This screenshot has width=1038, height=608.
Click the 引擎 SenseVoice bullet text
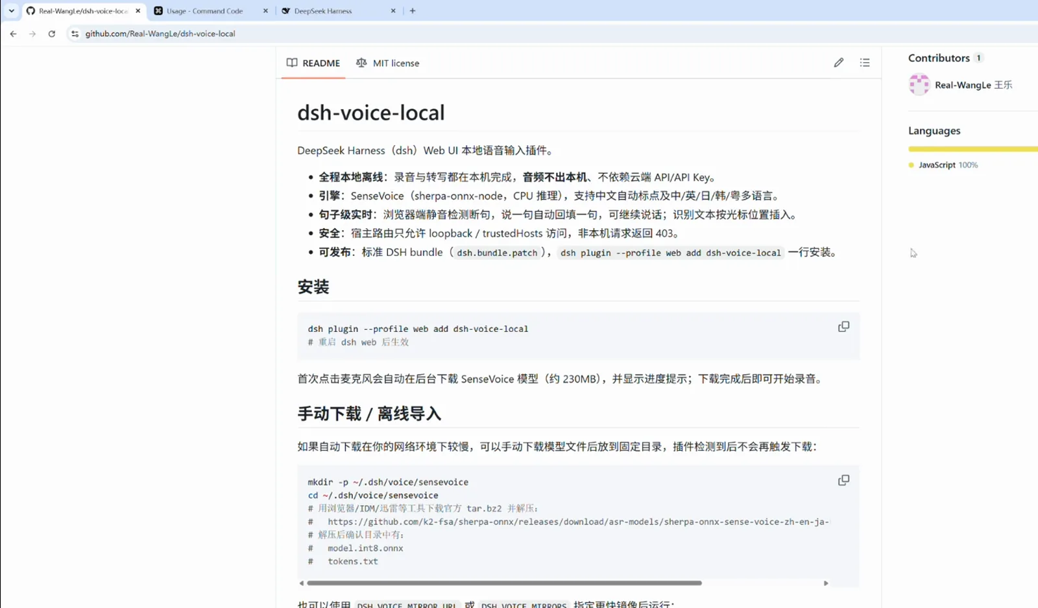550,196
